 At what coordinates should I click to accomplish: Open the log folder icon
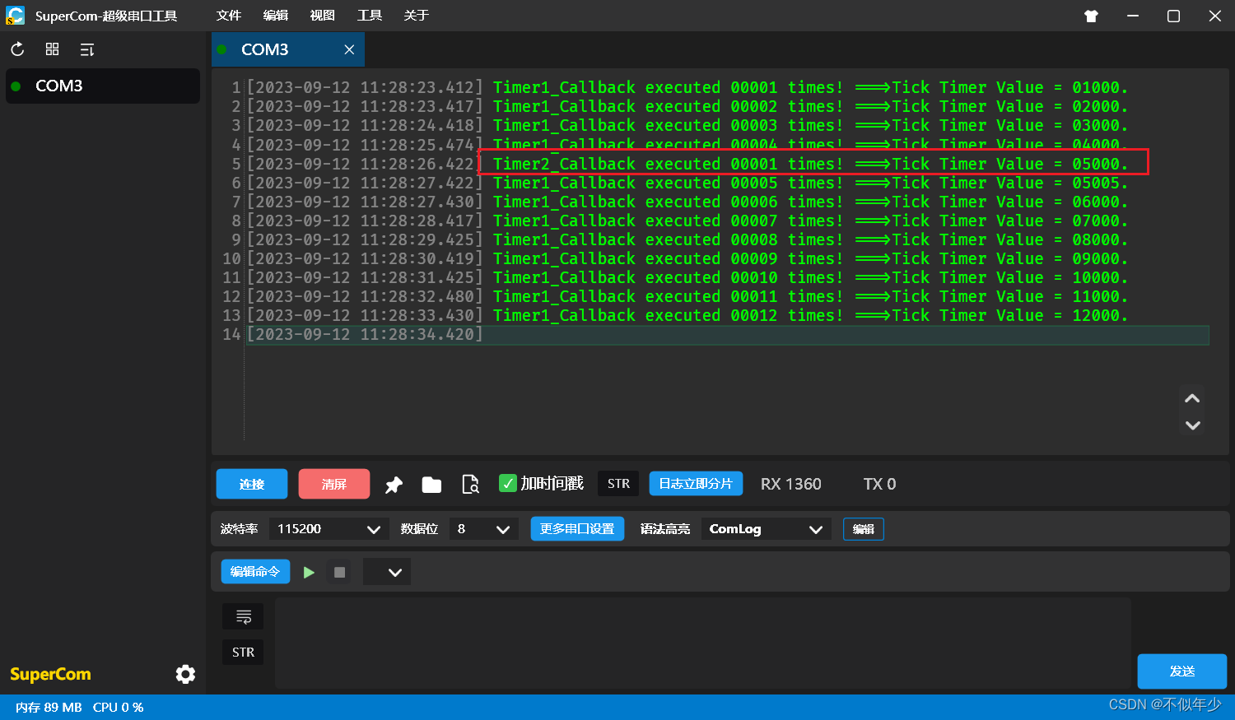[x=431, y=484]
